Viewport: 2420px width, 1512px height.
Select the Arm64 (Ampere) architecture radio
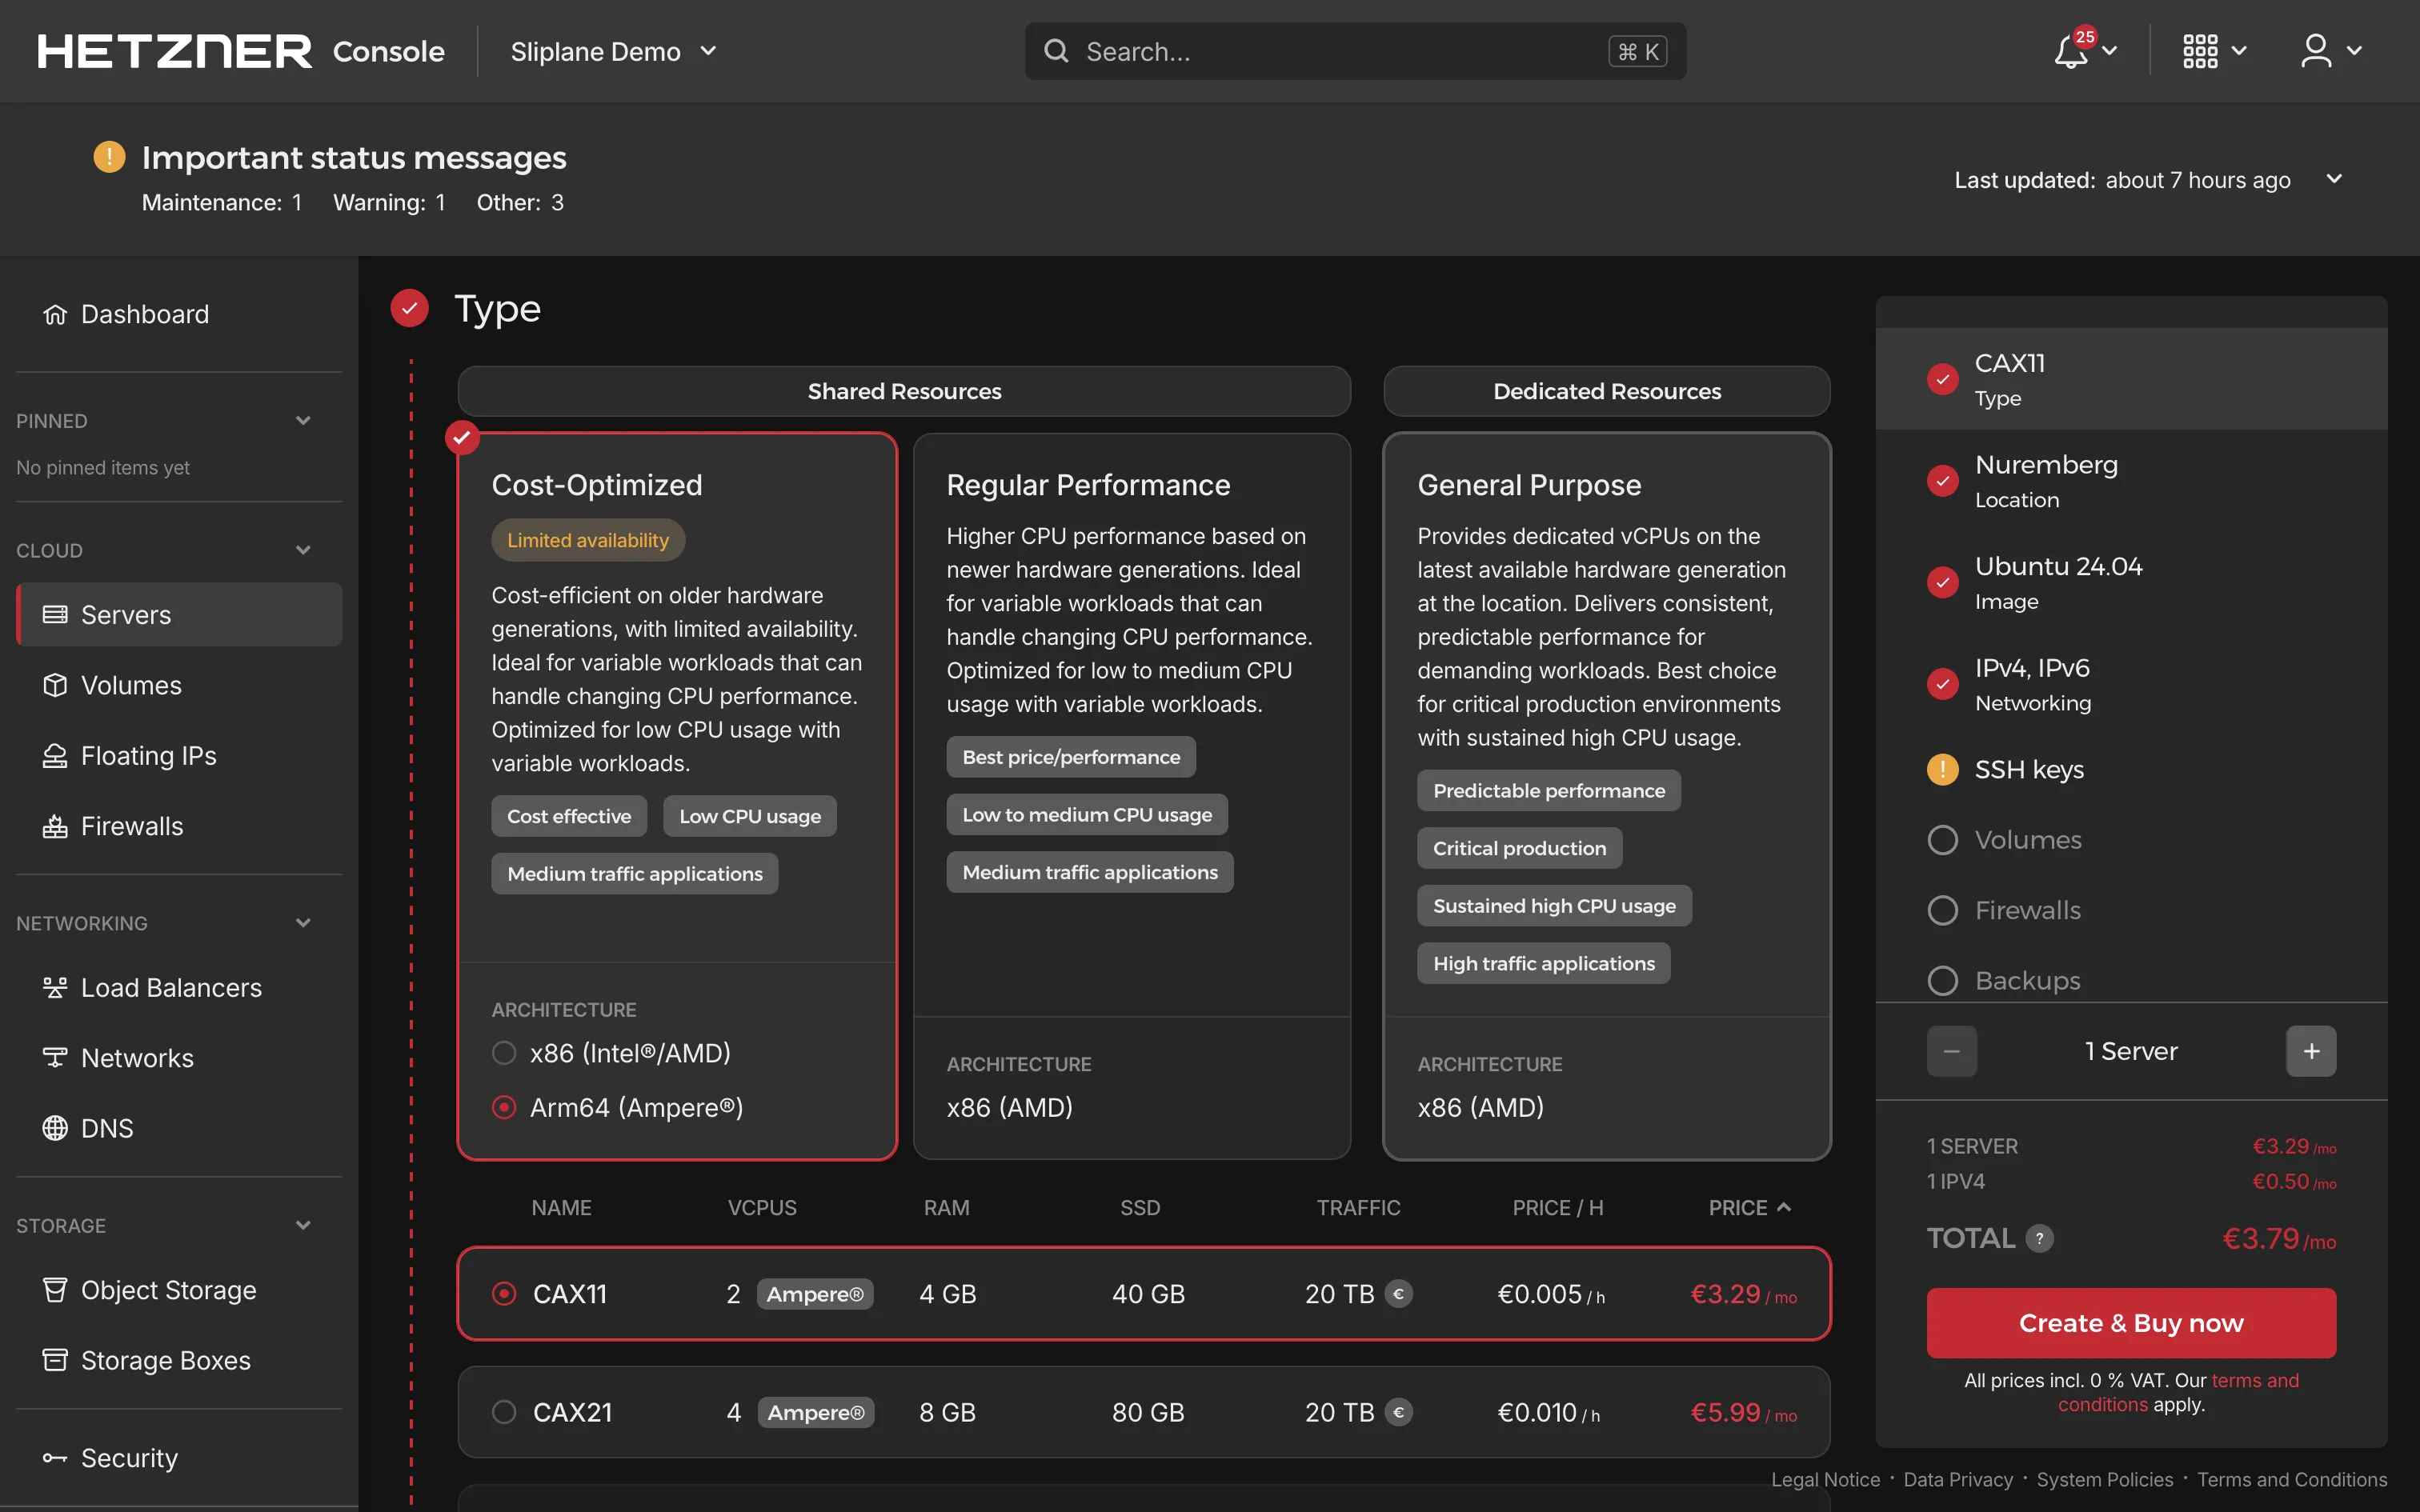pos(504,1107)
